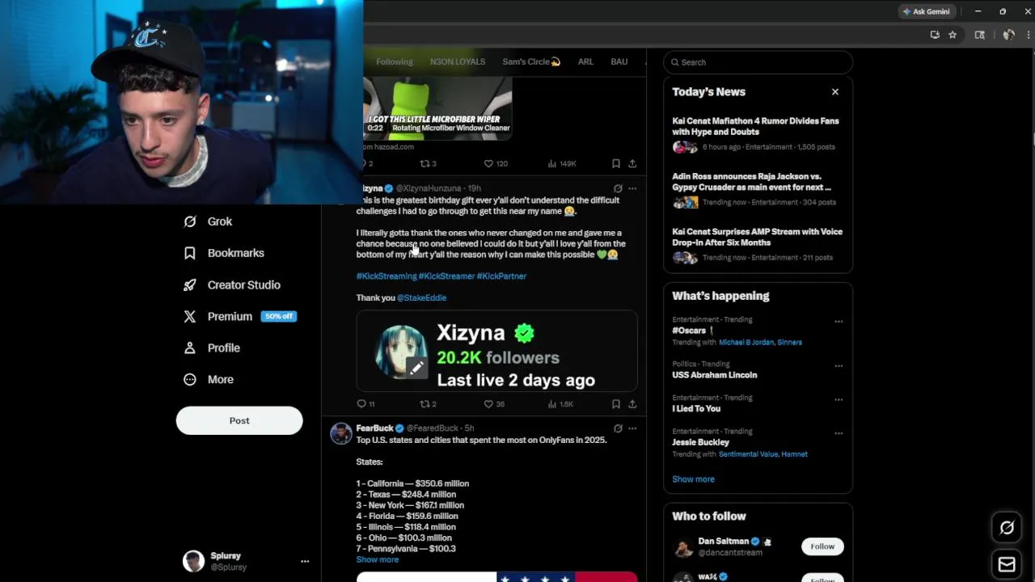
Task: View Xizyna post analytics 1.6K
Action: coord(560,403)
